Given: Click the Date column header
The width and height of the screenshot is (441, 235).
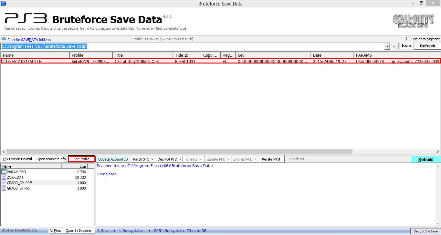Looking at the screenshot, I should click(x=332, y=55).
